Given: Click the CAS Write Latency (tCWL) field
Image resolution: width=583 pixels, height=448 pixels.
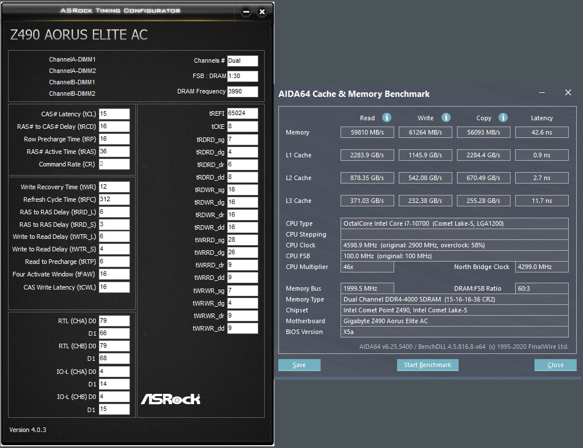Looking at the screenshot, I should 114,287.
